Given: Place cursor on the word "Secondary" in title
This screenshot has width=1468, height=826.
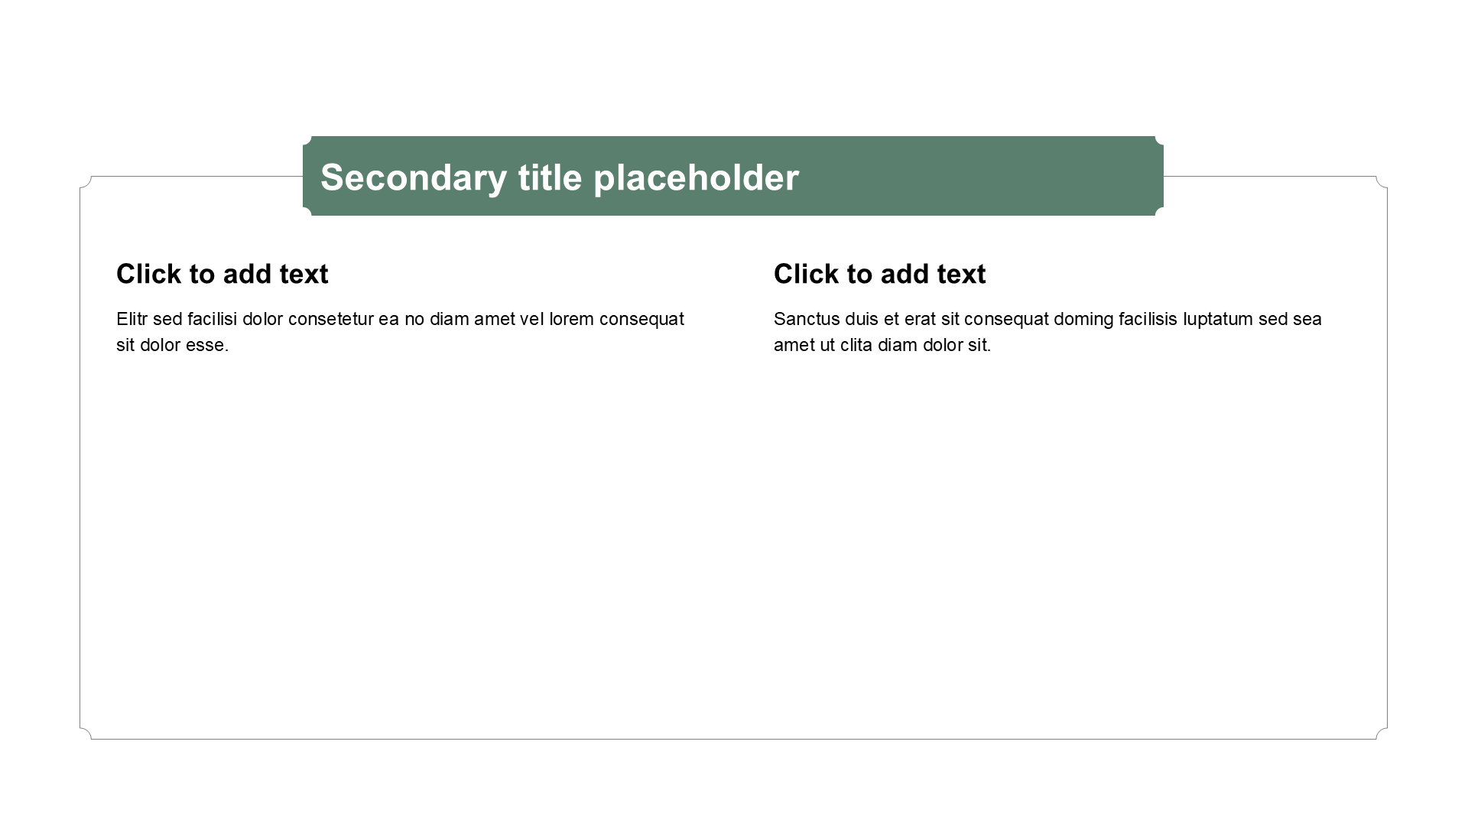Looking at the screenshot, I should click(x=414, y=177).
